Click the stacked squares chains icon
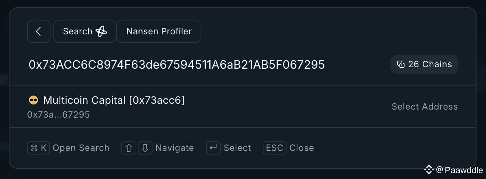 pos(401,65)
